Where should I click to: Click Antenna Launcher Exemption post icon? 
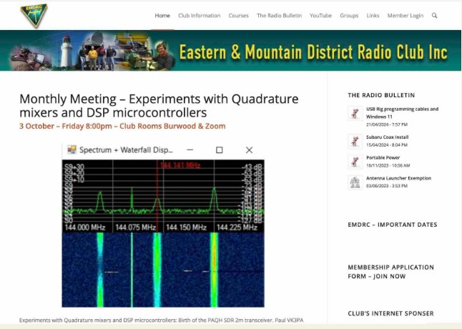[354, 182]
